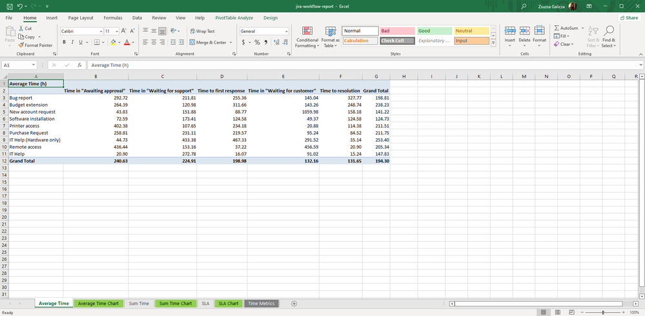Click Decrease Indent icon

pyautogui.click(x=173, y=43)
